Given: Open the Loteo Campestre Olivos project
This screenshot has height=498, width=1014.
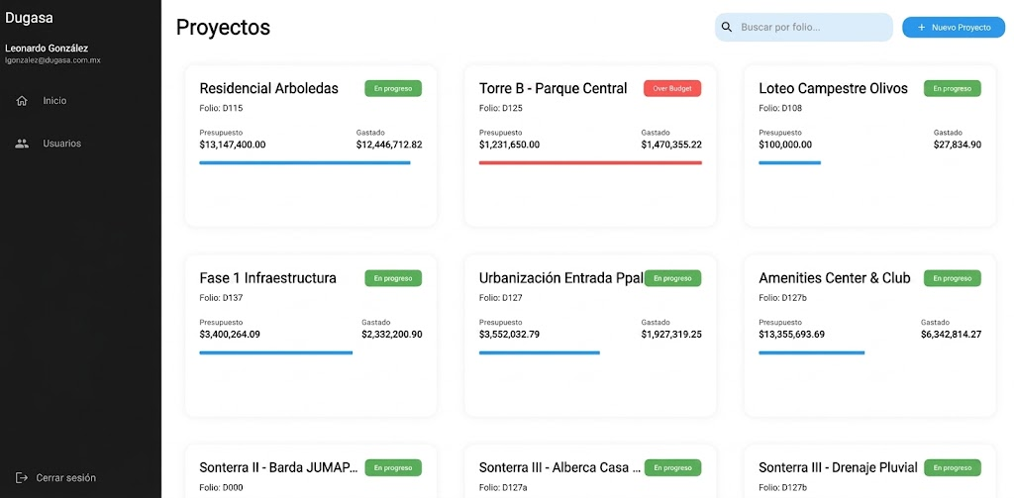Looking at the screenshot, I should tap(833, 88).
